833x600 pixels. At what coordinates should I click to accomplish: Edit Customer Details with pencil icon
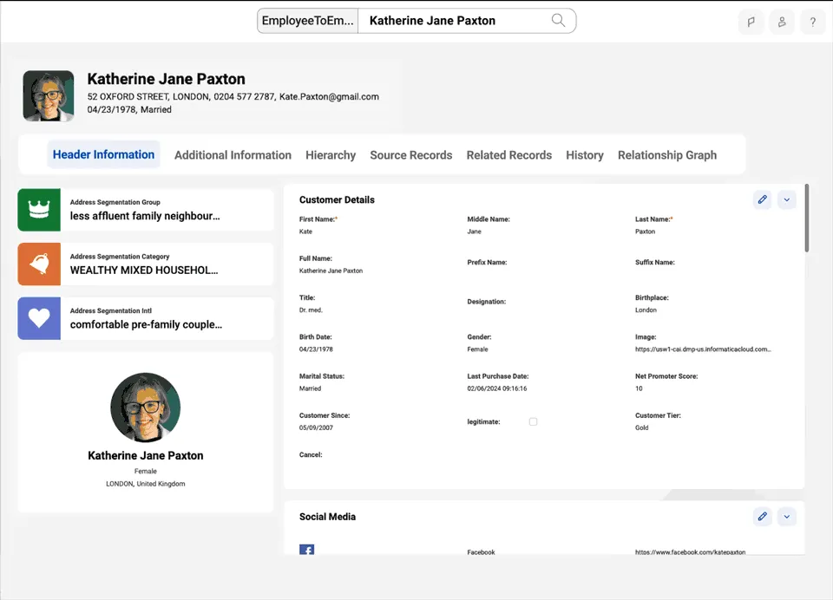[x=763, y=199]
